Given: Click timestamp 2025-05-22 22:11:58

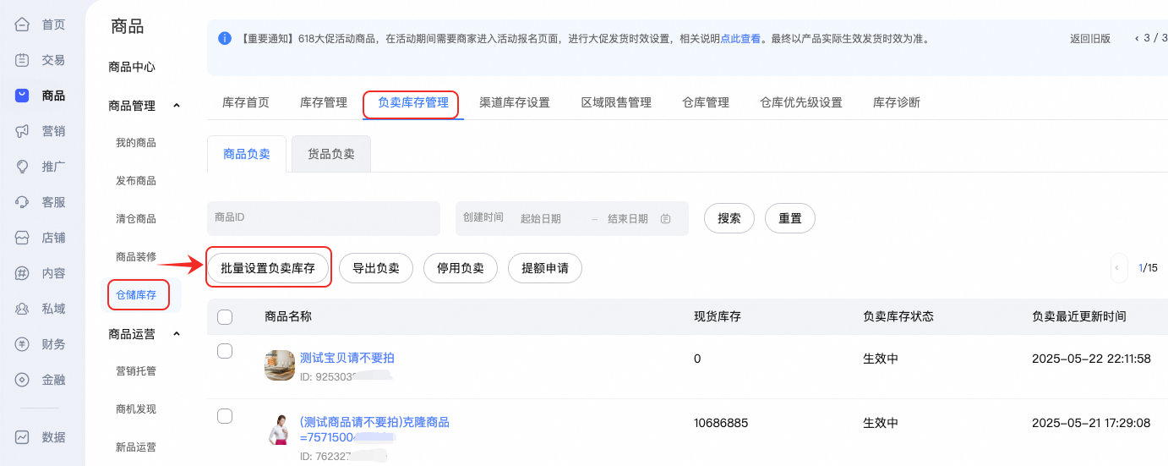Looking at the screenshot, I should click(x=1091, y=359).
